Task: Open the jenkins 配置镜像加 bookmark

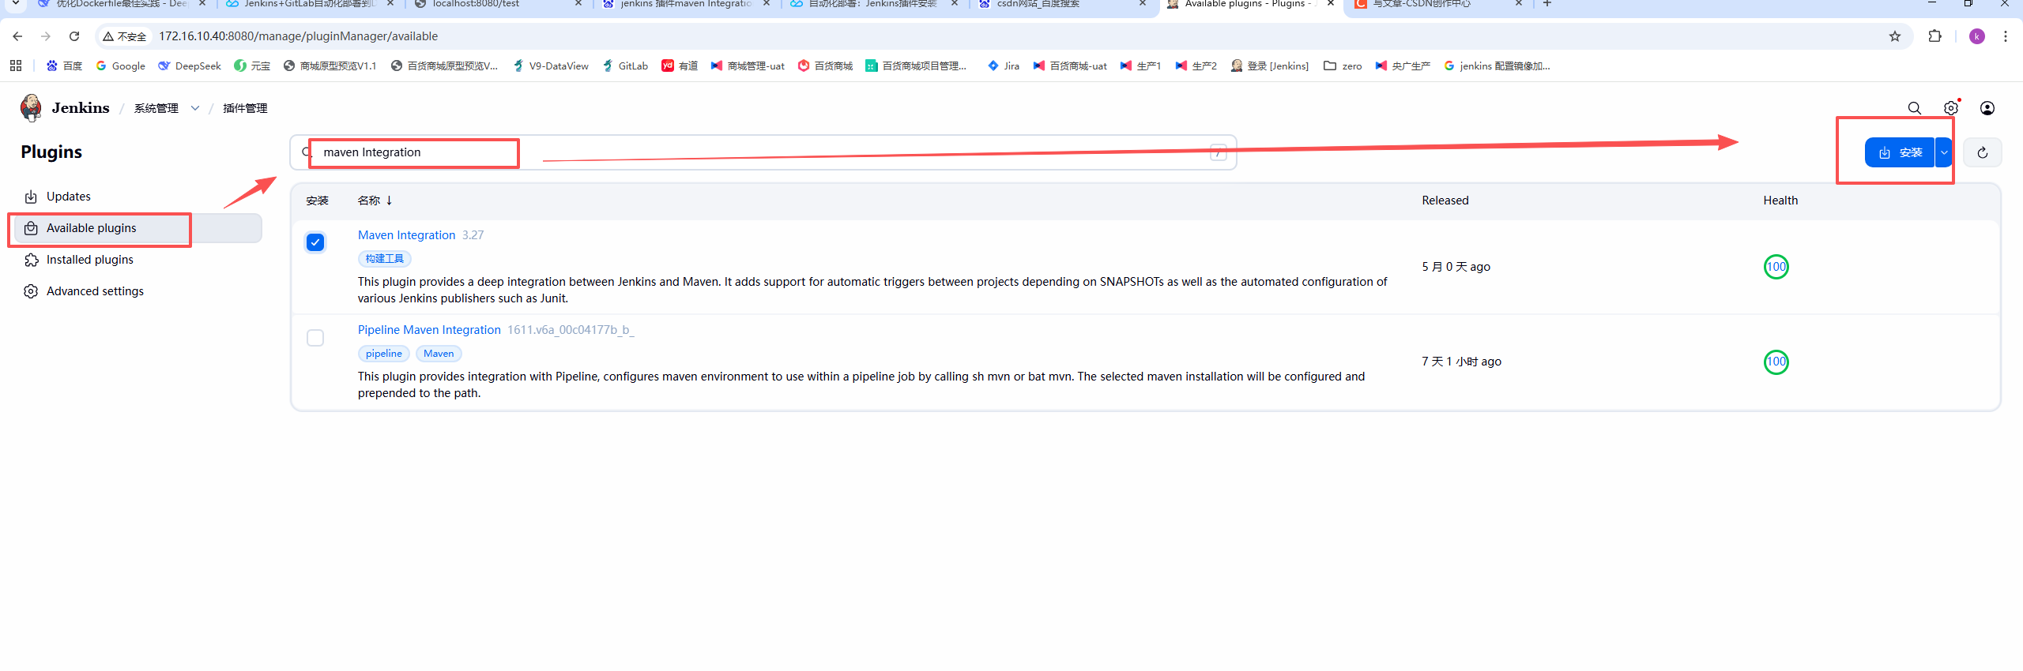Action: (1497, 66)
